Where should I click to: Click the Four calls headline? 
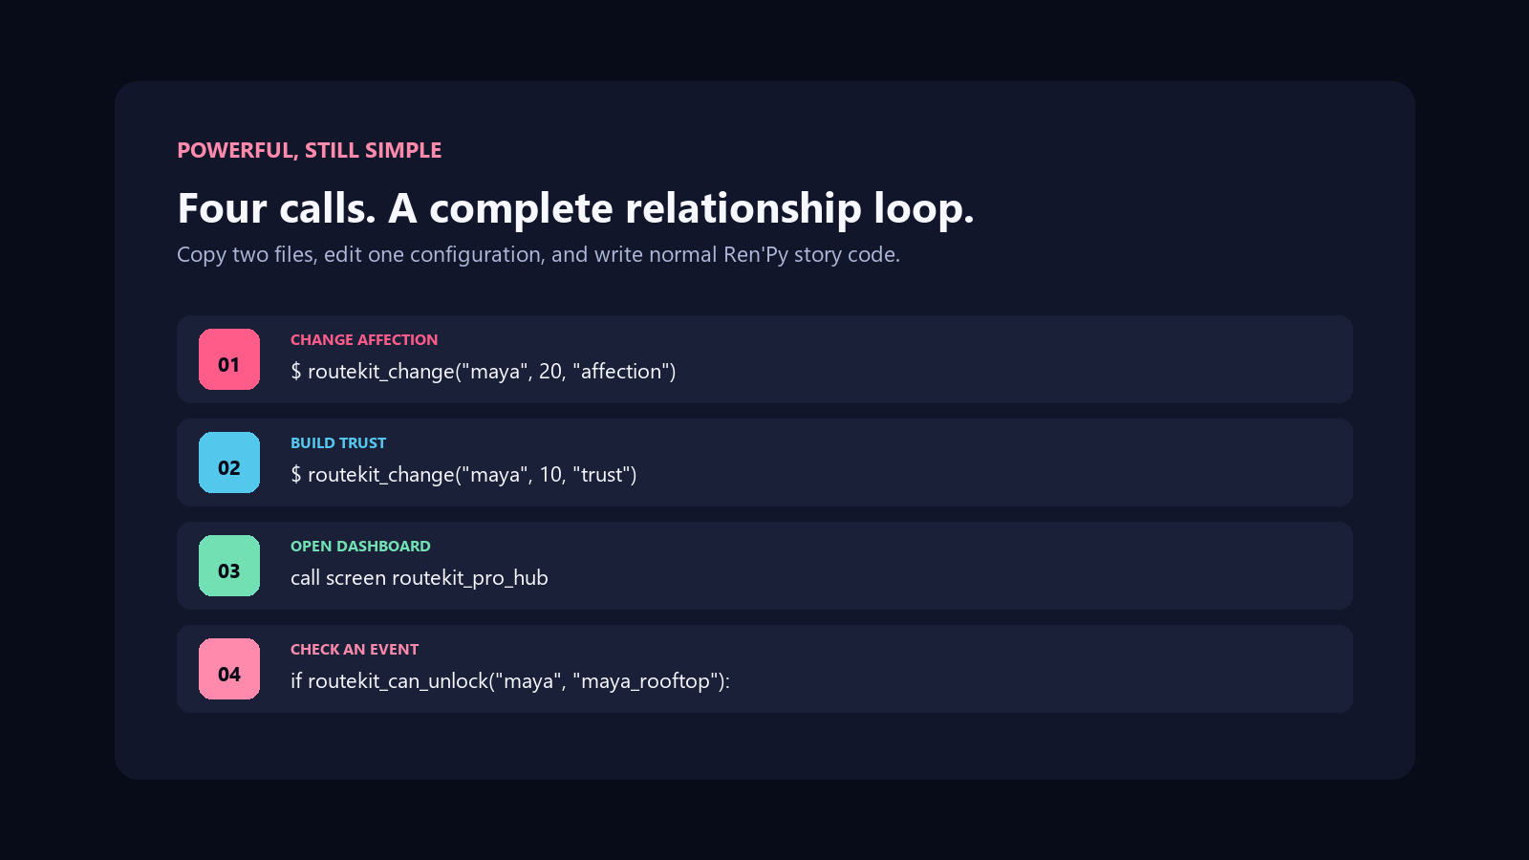[575, 208]
